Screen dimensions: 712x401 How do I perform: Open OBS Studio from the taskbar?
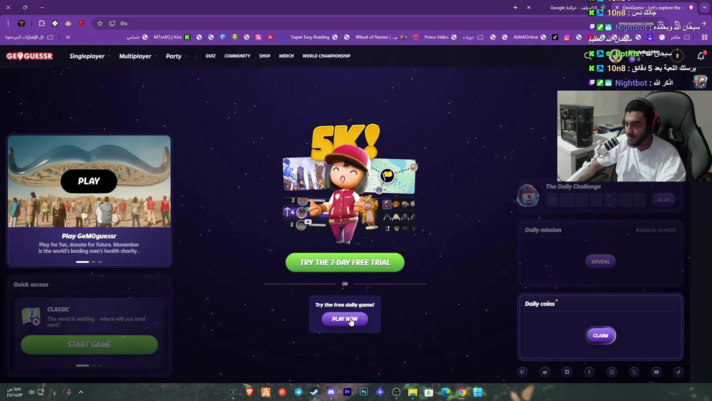(x=396, y=392)
